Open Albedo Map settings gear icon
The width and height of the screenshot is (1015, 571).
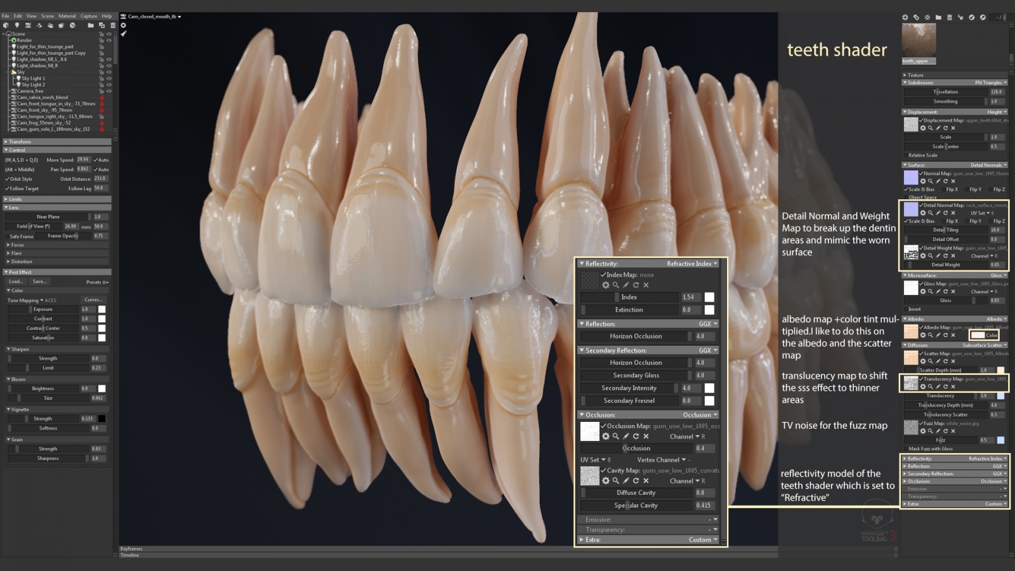(x=923, y=335)
